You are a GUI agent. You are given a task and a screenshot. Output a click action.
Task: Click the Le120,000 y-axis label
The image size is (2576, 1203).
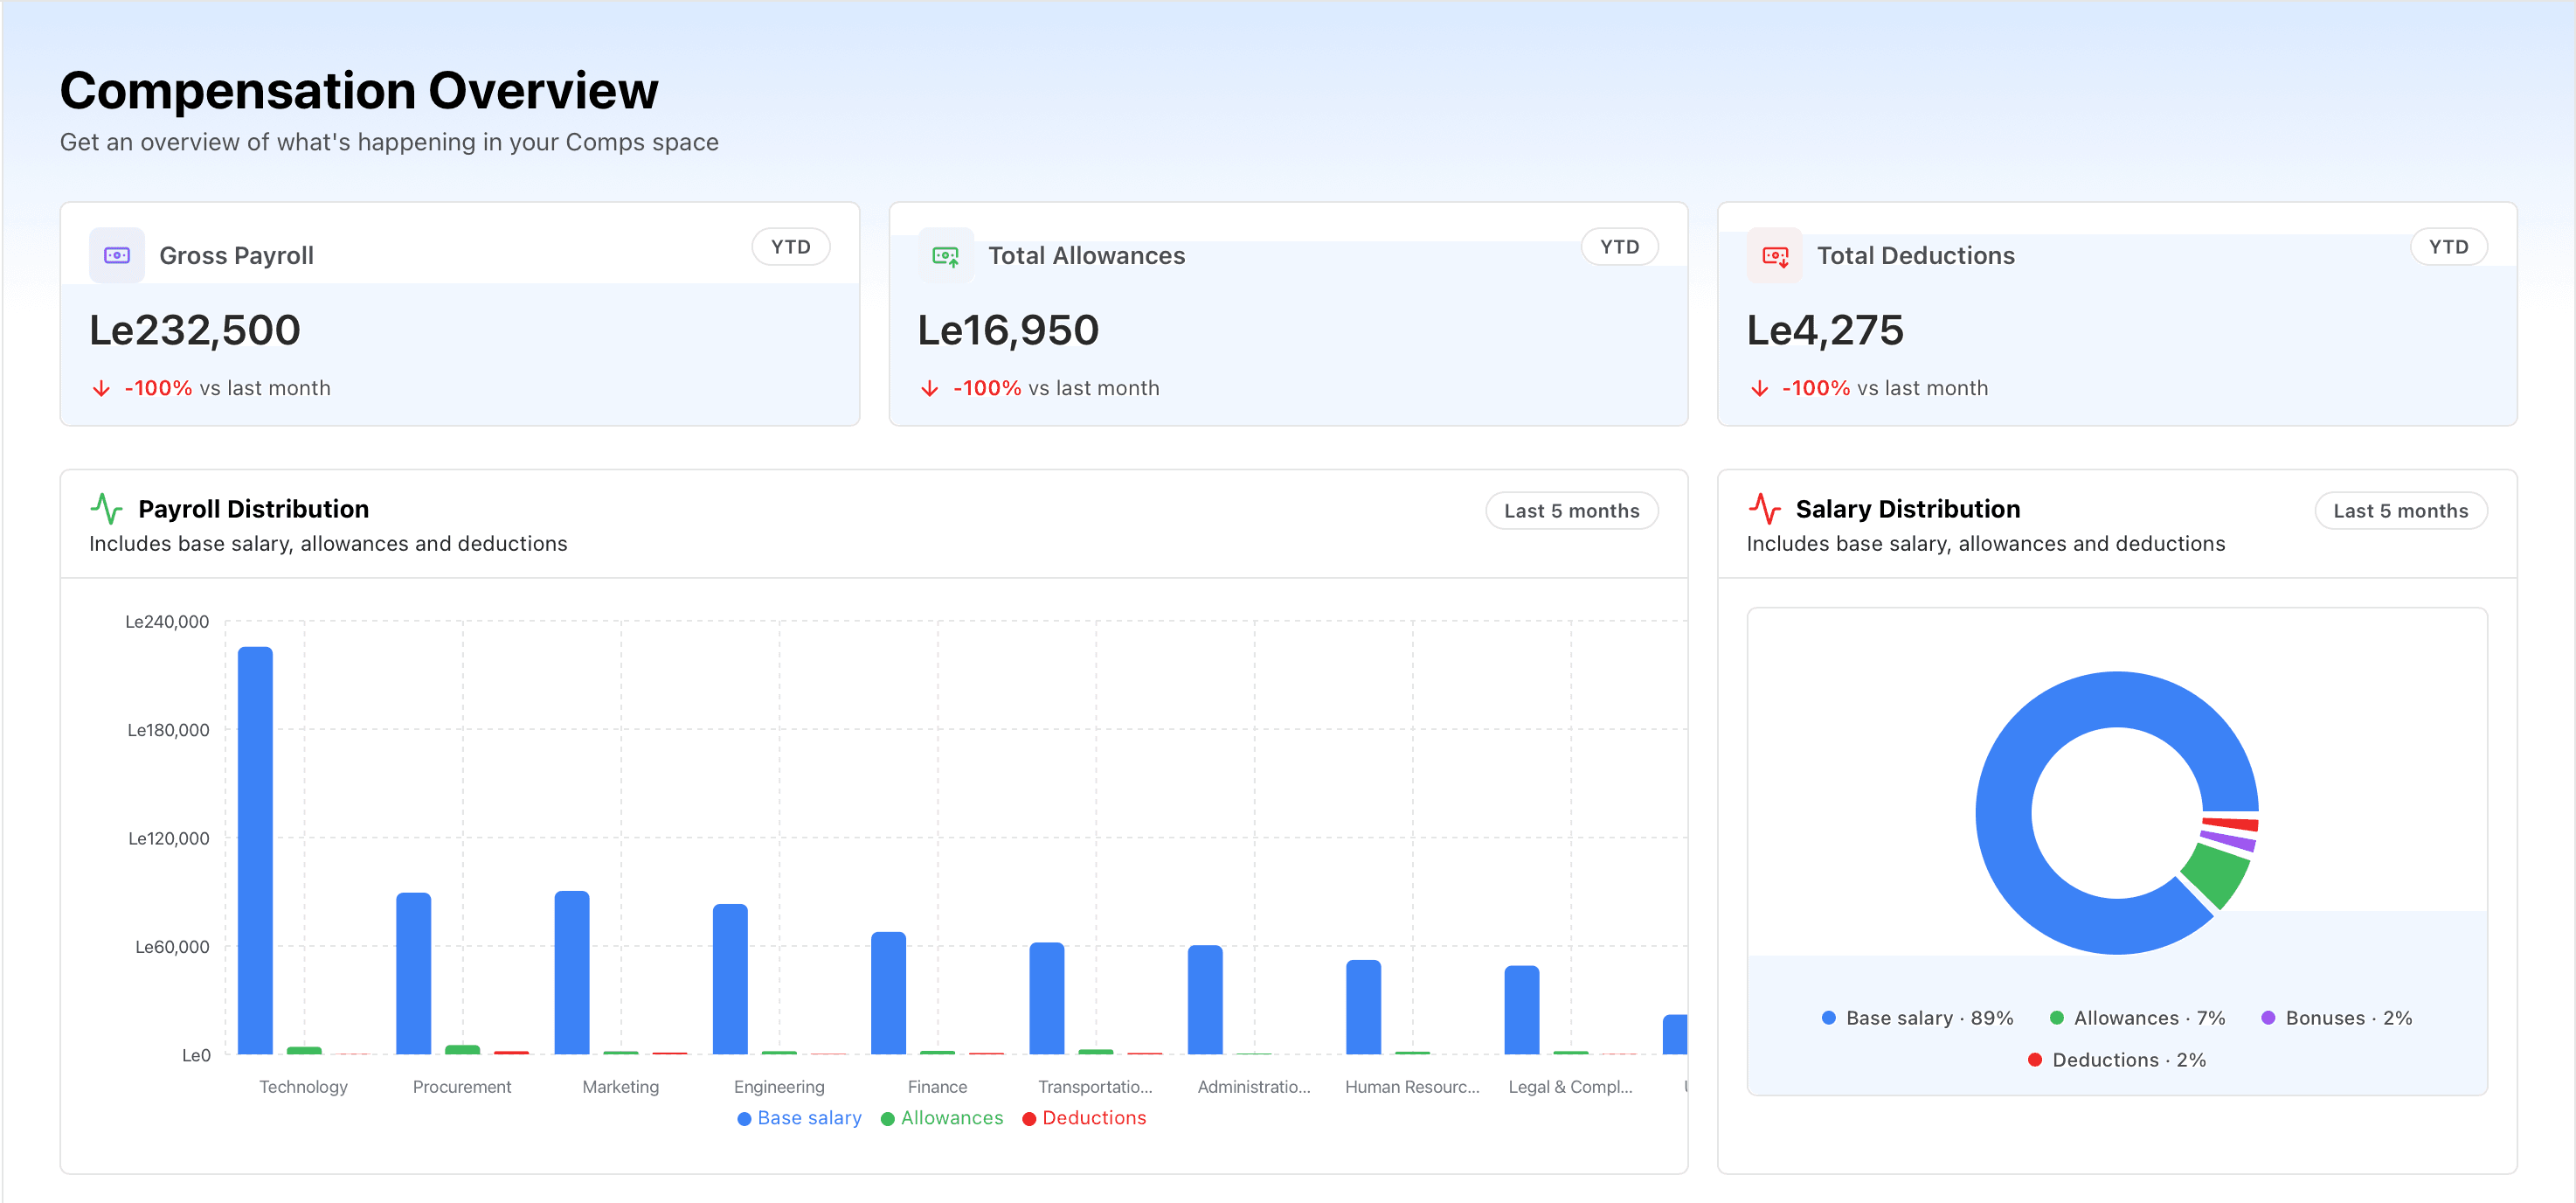click(169, 838)
